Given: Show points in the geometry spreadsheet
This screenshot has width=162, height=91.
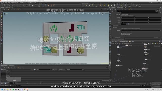Looking at the screenshot, I should pyautogui.click(x=32, y=69).
